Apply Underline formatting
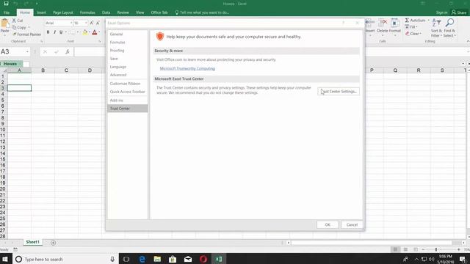This screenshot has width=470, height=264. (x=61, y=32)
